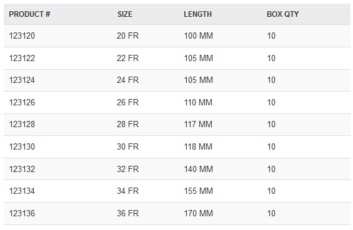
Task: Click the 28 FR size cell
Action: tap(127, 124)
